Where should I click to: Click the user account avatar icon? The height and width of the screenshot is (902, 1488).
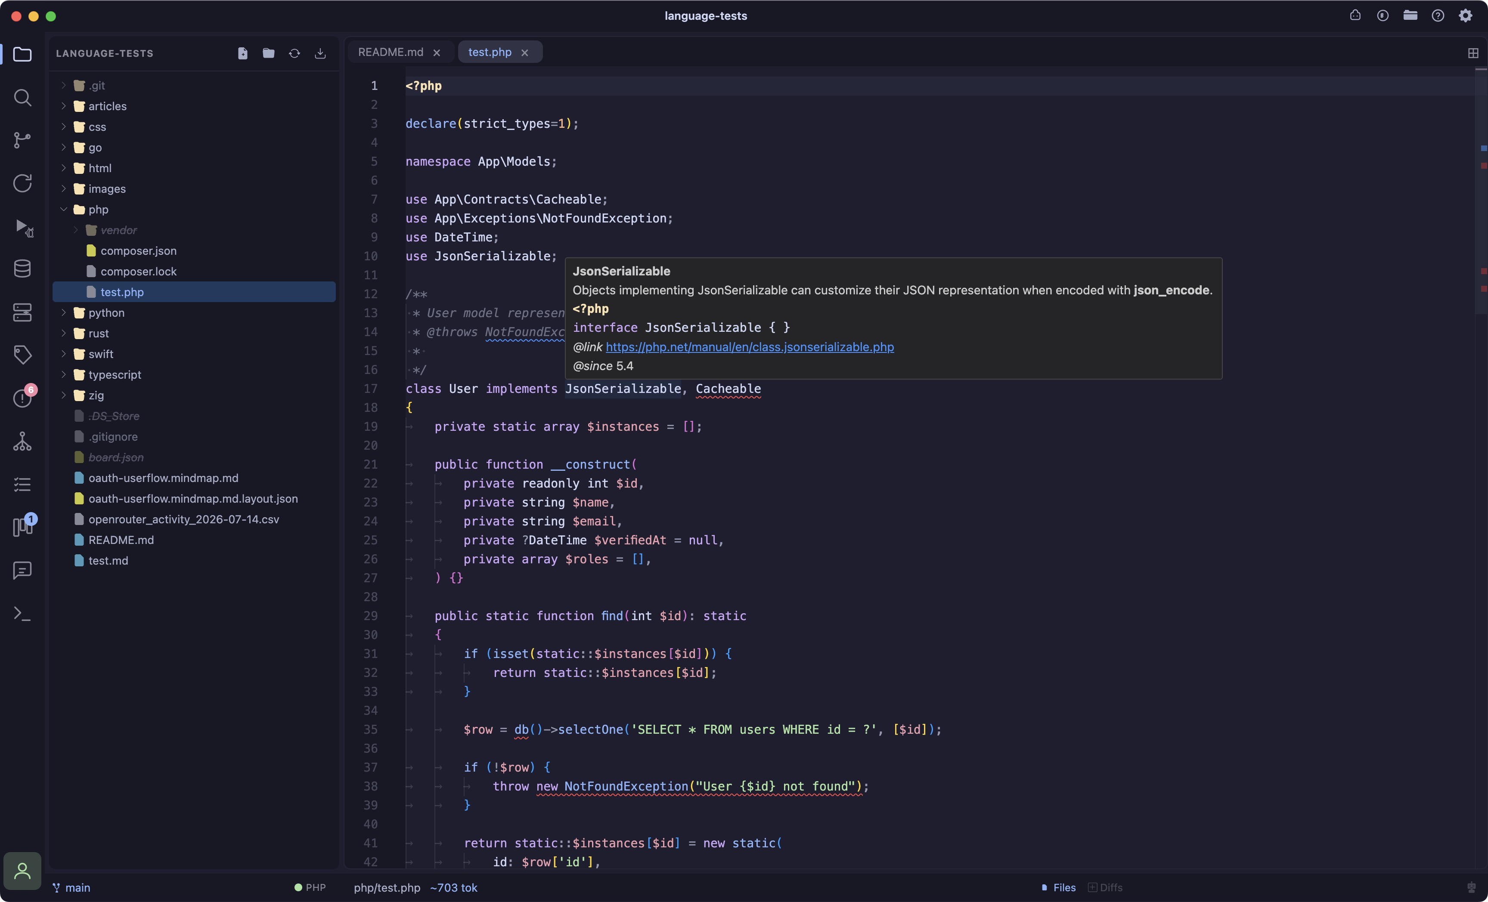[x=22, y=871]
